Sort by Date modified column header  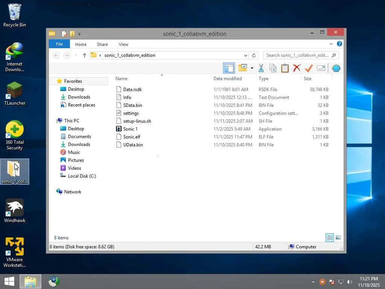227,79
